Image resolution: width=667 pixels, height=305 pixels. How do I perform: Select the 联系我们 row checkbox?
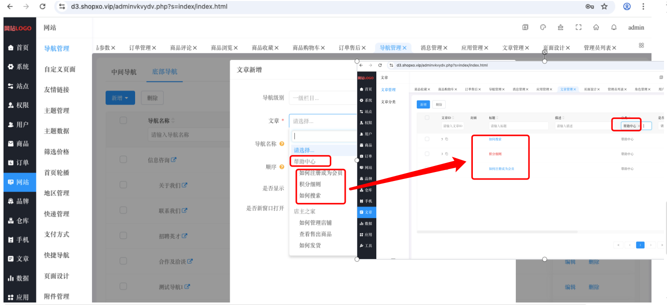point(123,210)
